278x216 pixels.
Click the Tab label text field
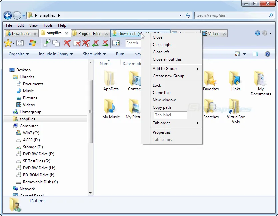point(171,115)
